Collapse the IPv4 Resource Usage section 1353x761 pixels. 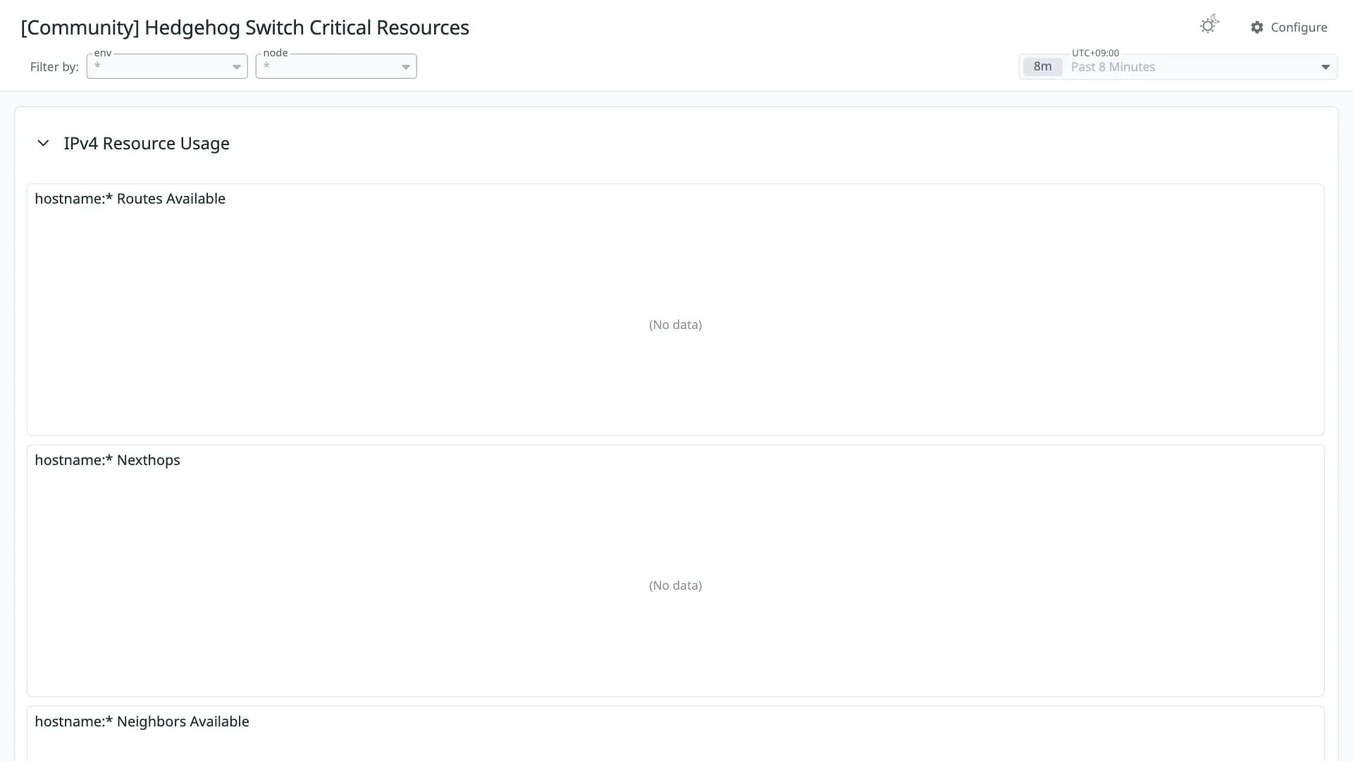coord(43,143)
